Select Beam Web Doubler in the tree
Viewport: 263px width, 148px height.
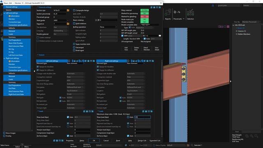point(16,43)
